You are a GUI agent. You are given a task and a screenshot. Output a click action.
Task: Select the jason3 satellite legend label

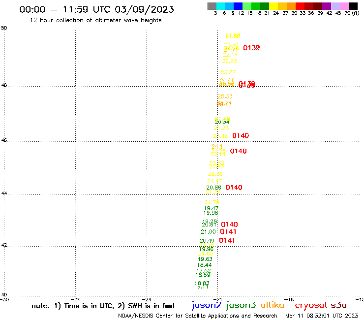coord(241,305)
